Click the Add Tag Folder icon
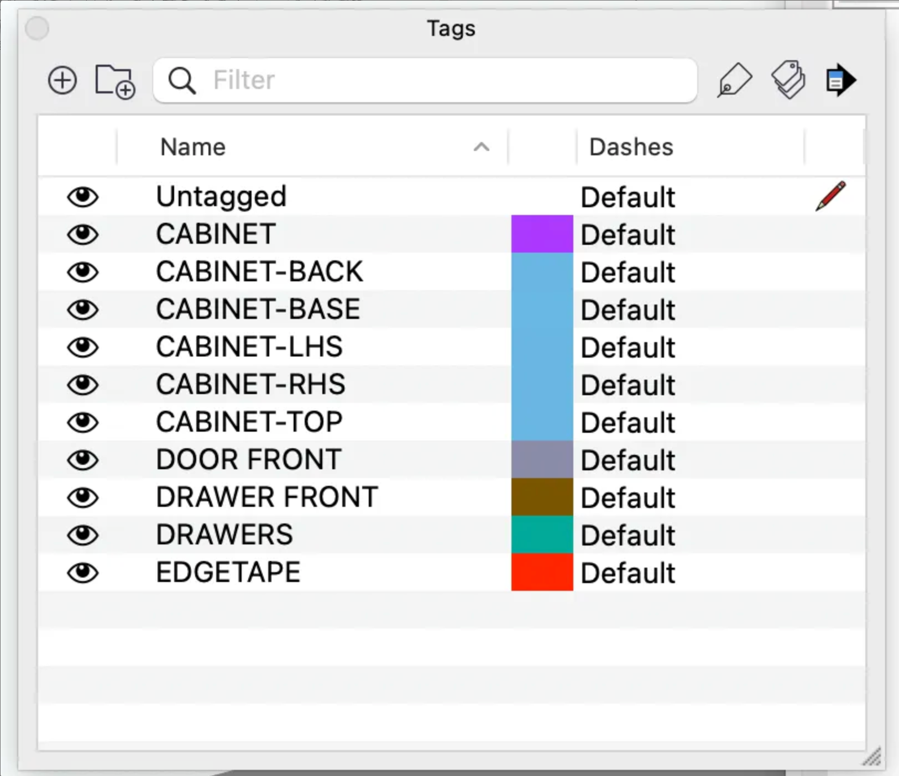This screenshot has width=899, height=776. coord(115,81)
